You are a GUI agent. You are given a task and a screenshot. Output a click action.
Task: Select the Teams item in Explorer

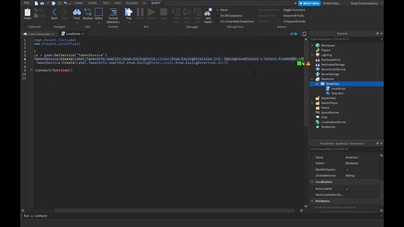(x=325, y=108)
